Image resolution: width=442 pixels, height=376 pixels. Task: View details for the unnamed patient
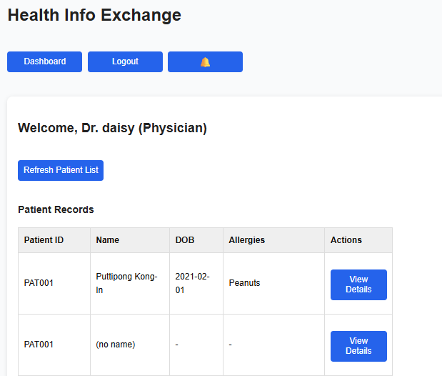pyautogui.click(x=358, y=346)
